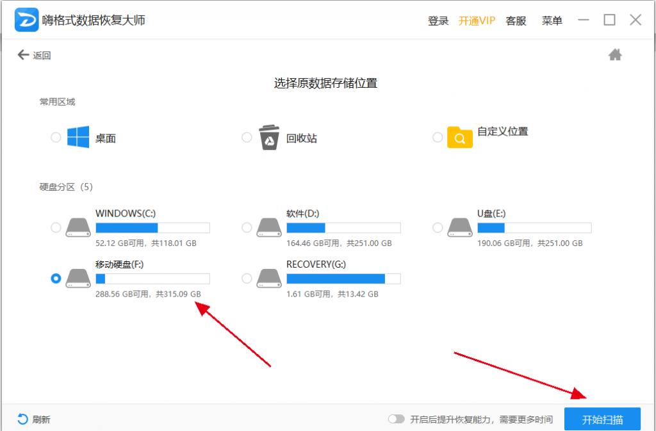This screenshot has width=656, height=431.
Task: Click the refresh icon labeled 刷新
Action: [22, 419]
